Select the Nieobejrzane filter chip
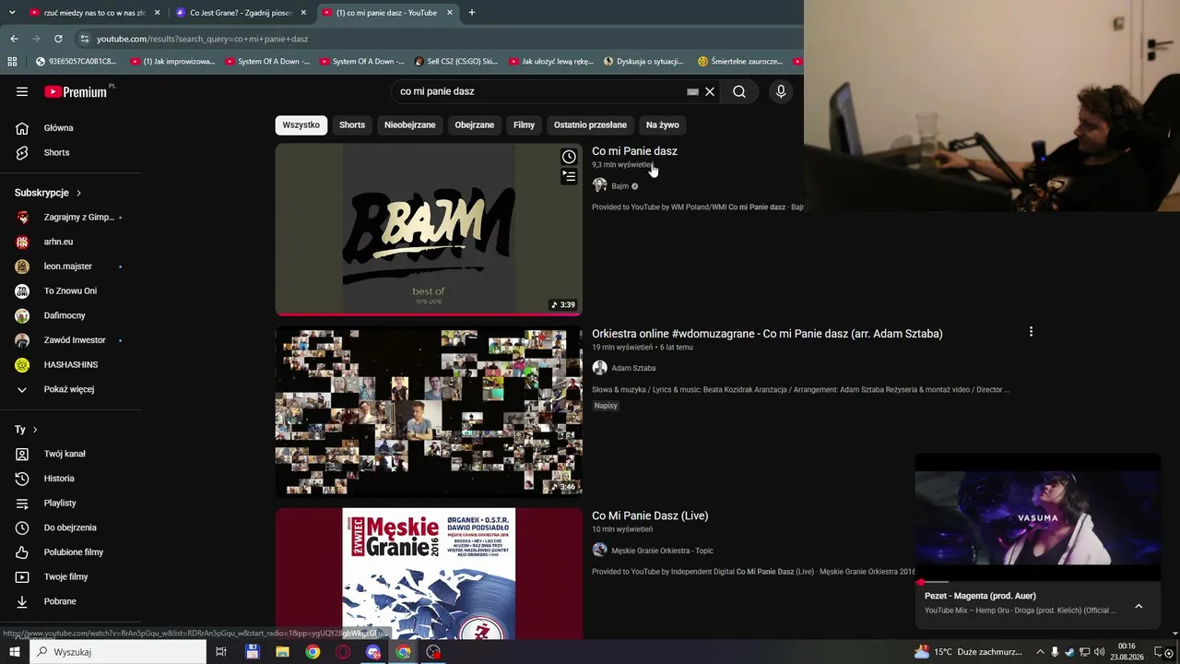 (410, 125)
